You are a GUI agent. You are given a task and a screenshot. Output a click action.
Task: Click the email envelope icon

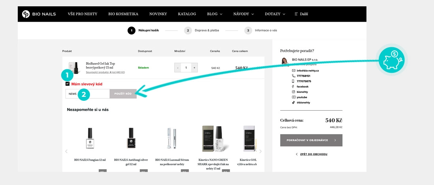294,71
